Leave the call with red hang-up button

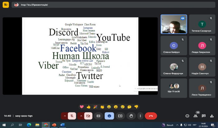click(x=151, y=116)
